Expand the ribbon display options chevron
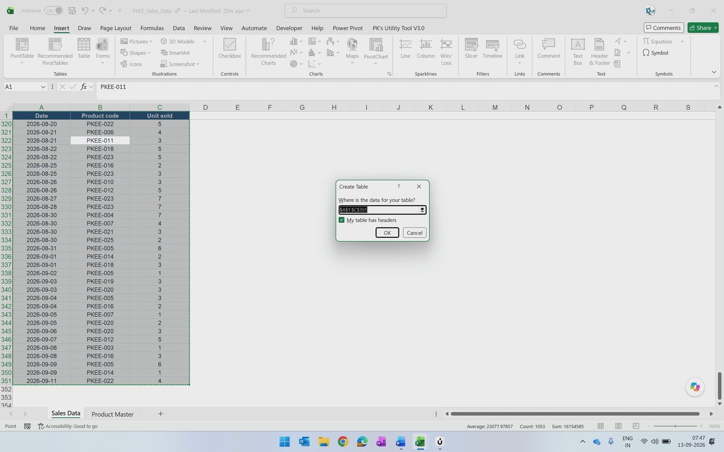 coord(714,72)
